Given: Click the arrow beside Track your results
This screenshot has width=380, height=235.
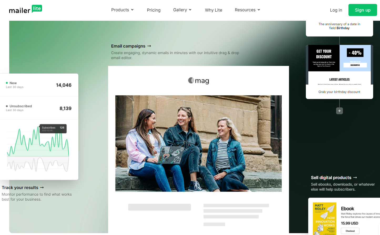Looking at the screenshot, I should (x=42, y=187).
